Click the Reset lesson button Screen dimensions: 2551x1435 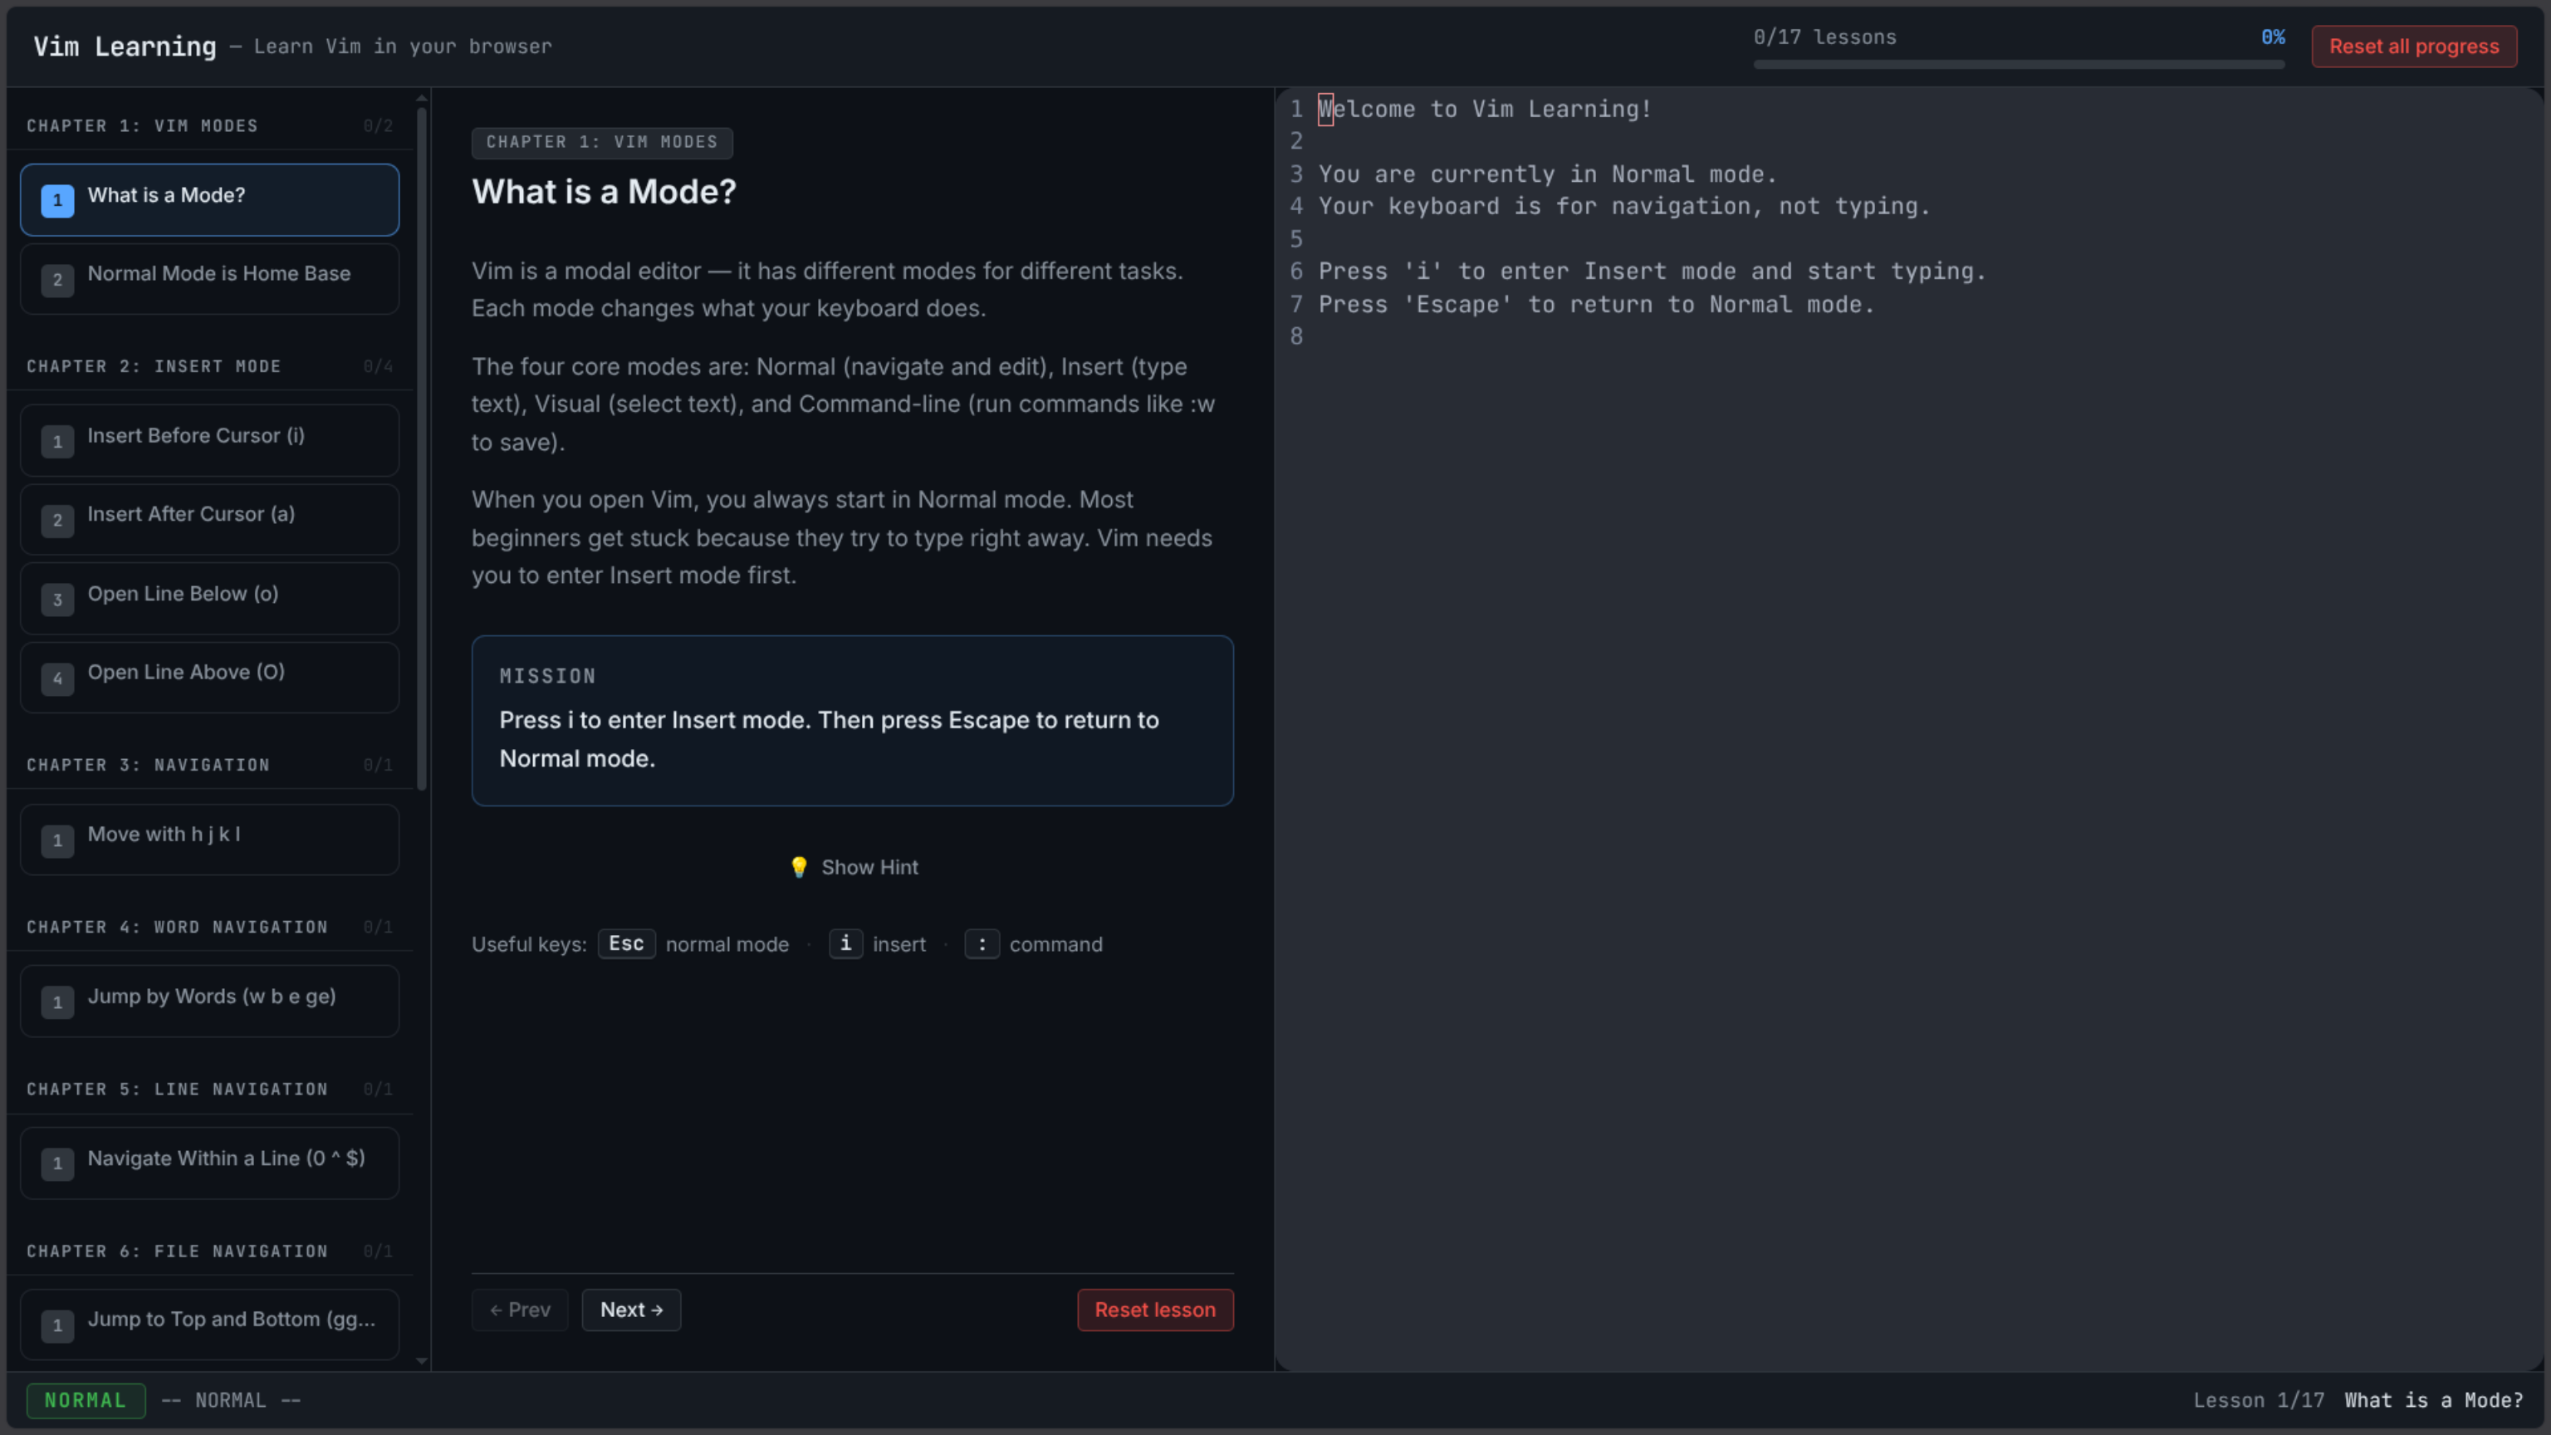pyautogui.click(x=1155, y=1310)
